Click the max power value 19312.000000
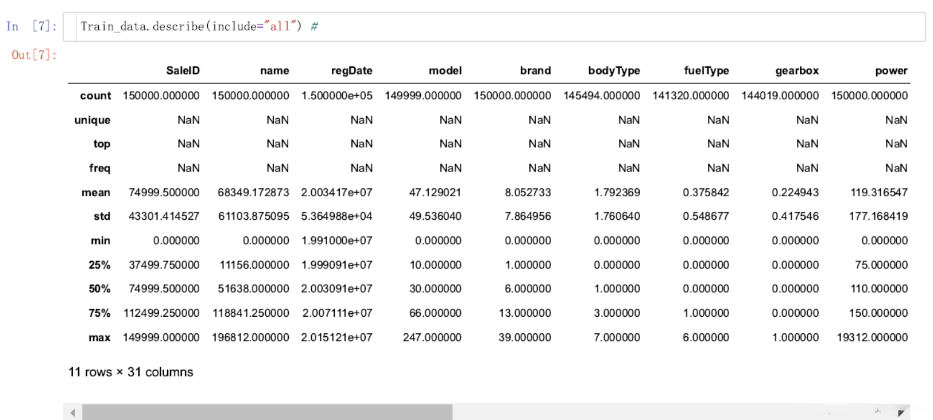 (x=872, y=337)
